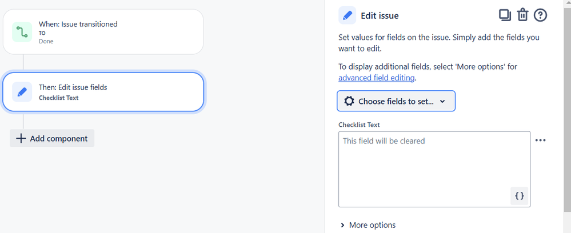Select the Then: Edit issue fields card
Screen dimensions: 571x233
tap(103, 92)
